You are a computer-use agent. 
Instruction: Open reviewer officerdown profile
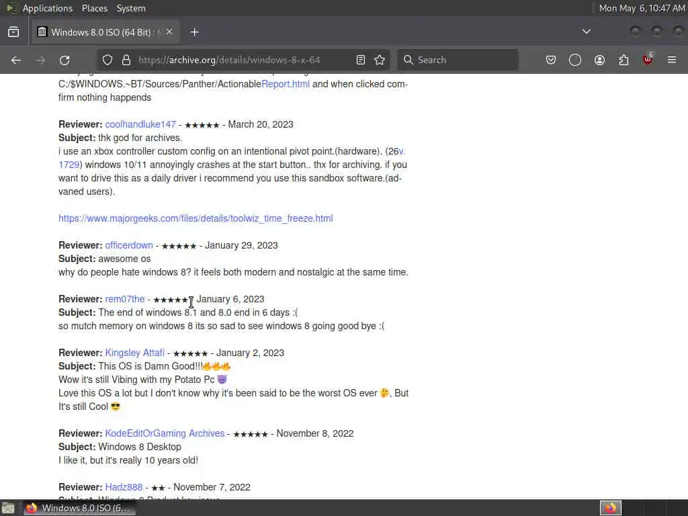point(129,245)
